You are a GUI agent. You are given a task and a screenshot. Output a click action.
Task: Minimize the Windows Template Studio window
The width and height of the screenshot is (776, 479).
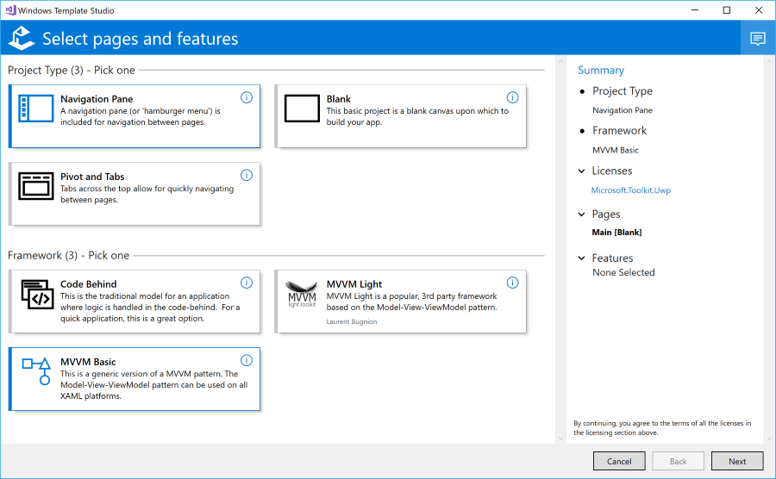click(x=695, y=9)
